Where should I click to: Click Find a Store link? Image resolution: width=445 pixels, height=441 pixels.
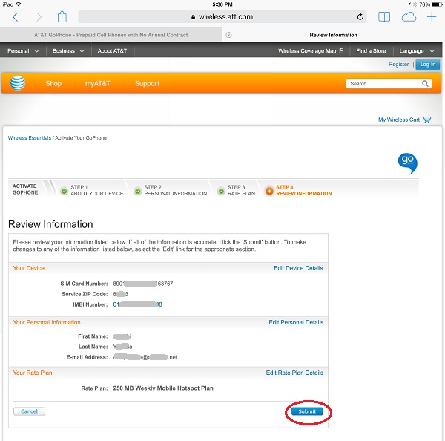point(371,51)
